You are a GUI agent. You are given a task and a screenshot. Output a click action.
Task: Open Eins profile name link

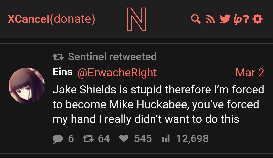pyautogui.click(x=62, y=72)
